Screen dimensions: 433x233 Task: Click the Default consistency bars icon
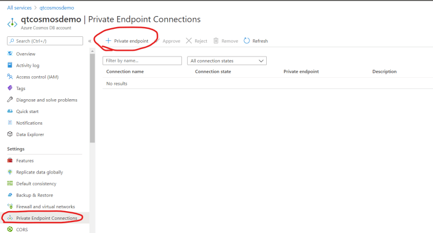point(10,183)
